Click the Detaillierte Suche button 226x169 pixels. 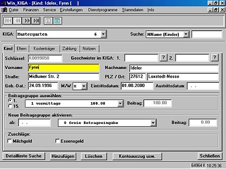(x=24, y=156)
